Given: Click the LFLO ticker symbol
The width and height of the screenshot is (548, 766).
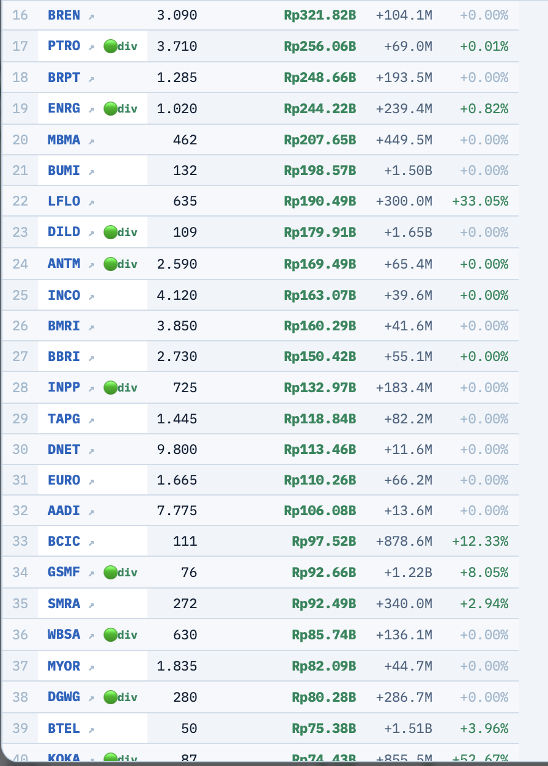Looking at the screenshot, I should 64,201.
